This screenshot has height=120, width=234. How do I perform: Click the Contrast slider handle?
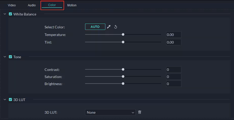point(123,69)
